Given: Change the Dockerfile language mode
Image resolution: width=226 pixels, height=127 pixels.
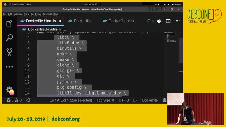Looking at the screenshot, I should tap(150, 100).
